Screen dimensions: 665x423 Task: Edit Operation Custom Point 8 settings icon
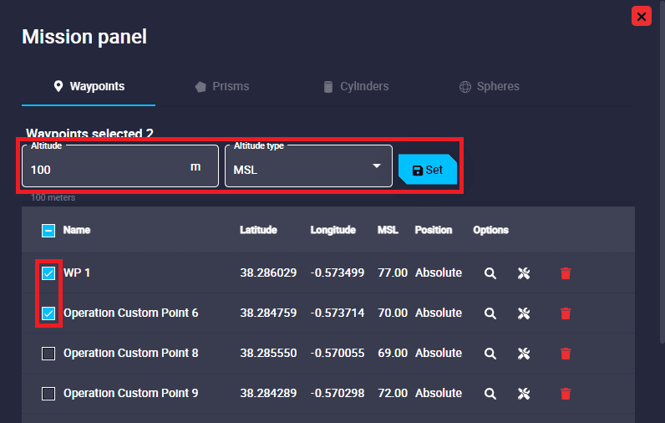(x=524, y=354)
